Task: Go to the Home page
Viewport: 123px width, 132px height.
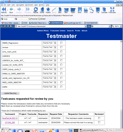Action: click(42, 10)
